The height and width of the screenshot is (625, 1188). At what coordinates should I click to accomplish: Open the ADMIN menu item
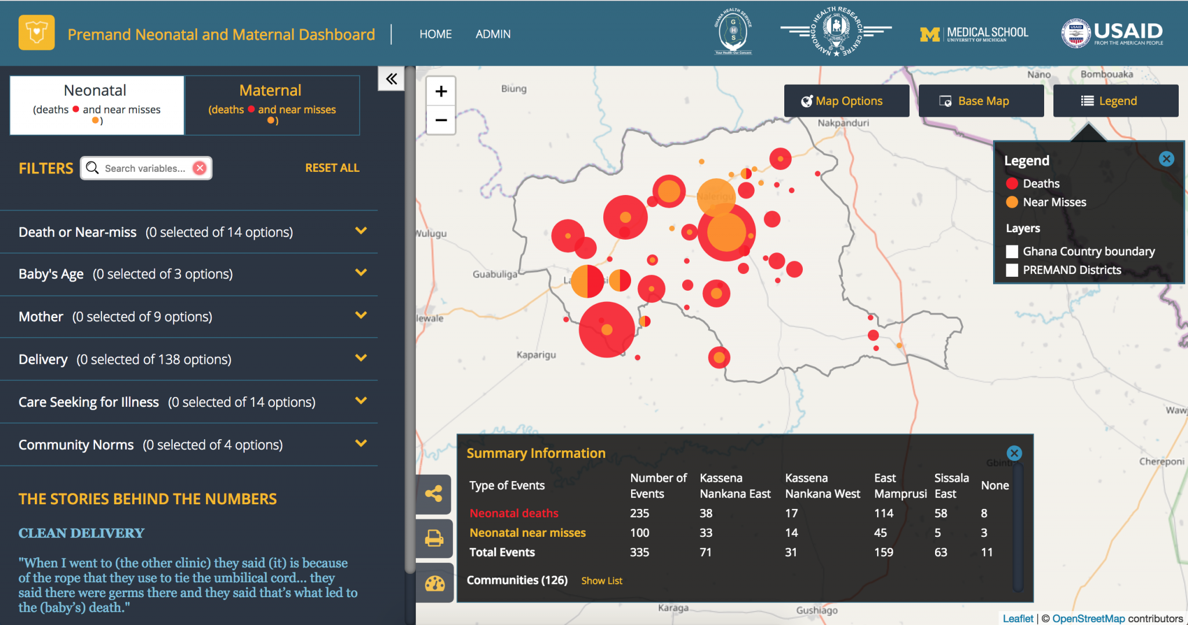tap(493, 34)
